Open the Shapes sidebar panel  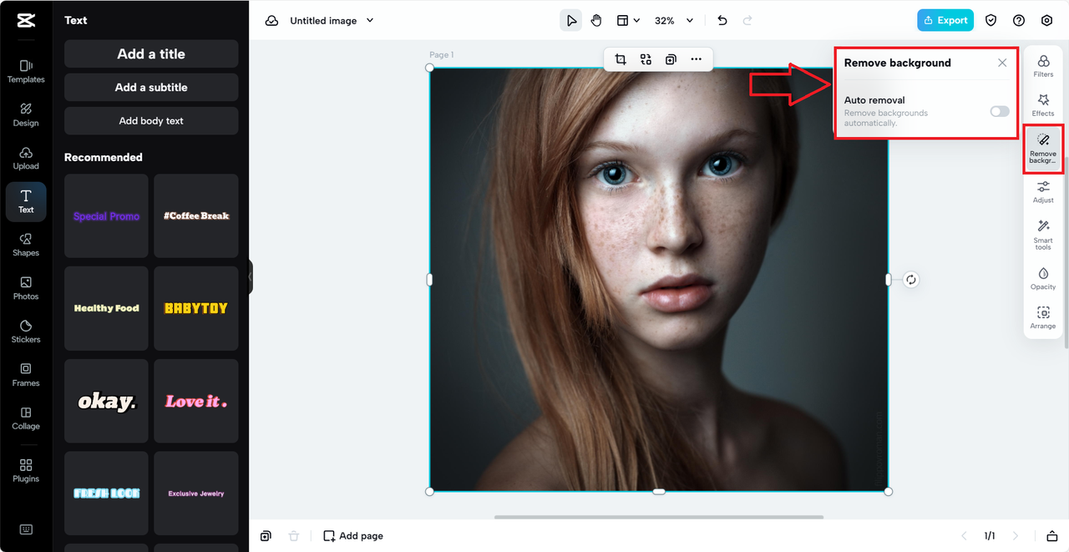(x=26, y=245)
